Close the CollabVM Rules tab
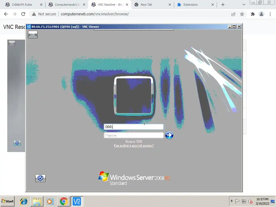 41,5
